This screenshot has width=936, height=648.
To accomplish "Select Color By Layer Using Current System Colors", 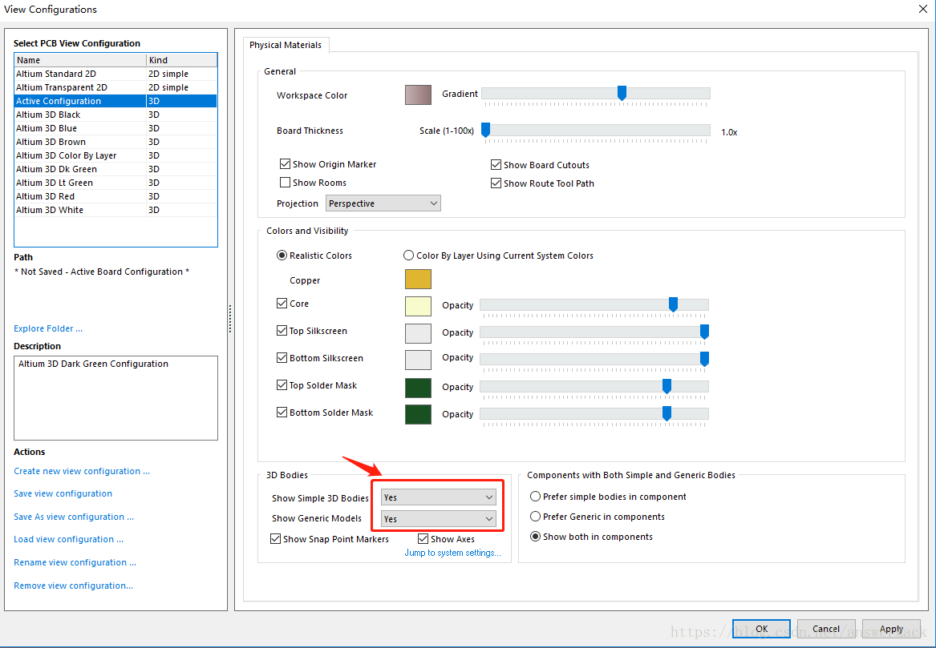I will [408, 256].
